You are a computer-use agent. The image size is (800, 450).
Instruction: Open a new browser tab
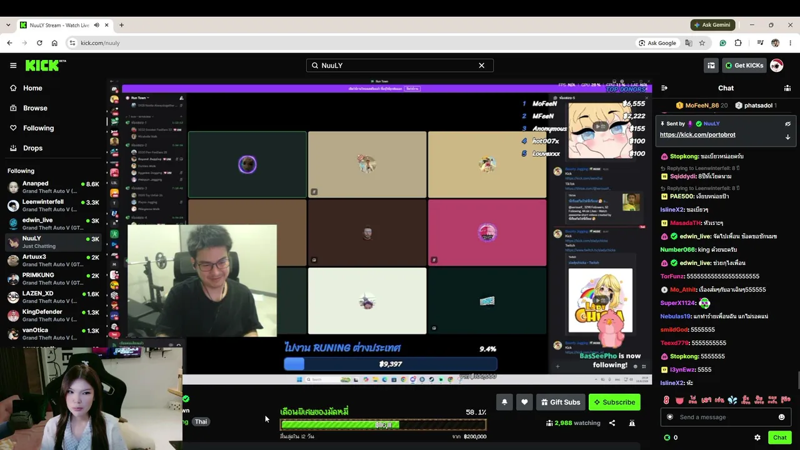(x=122, y=25)
